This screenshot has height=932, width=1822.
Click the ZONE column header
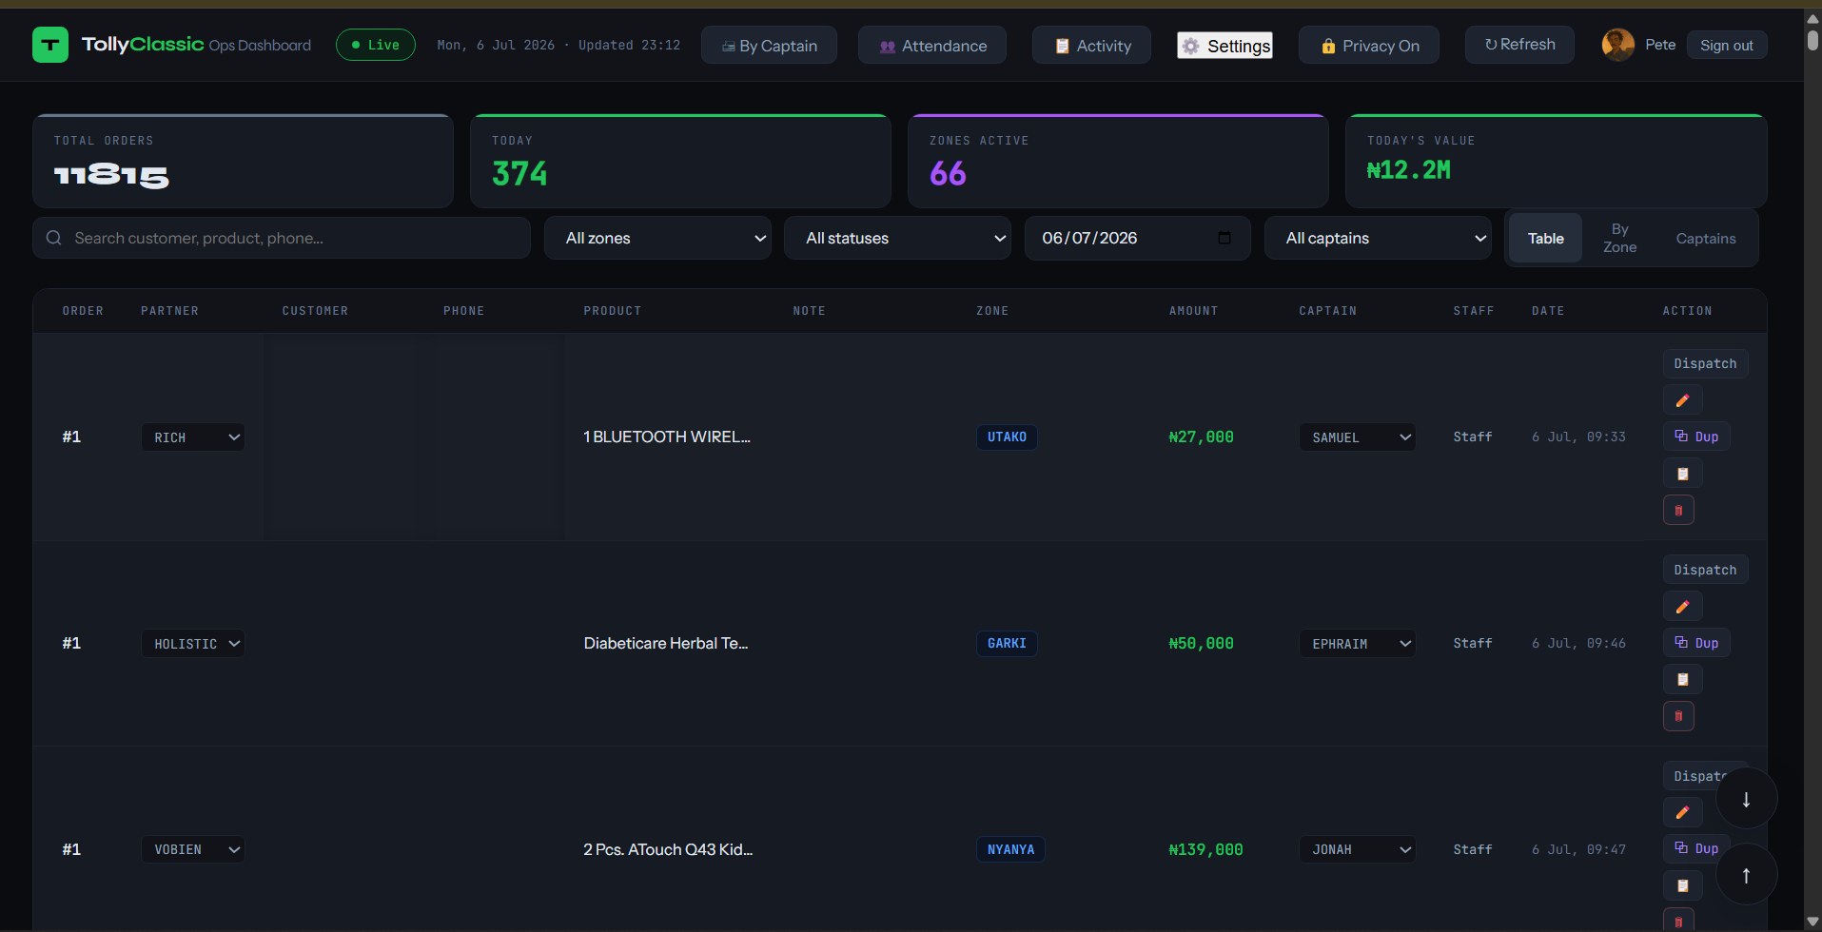click(992, 311)
